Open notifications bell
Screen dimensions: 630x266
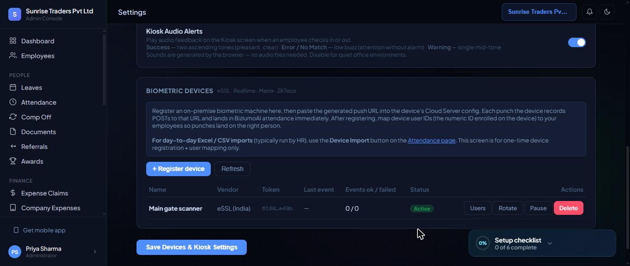click(589, 12)
